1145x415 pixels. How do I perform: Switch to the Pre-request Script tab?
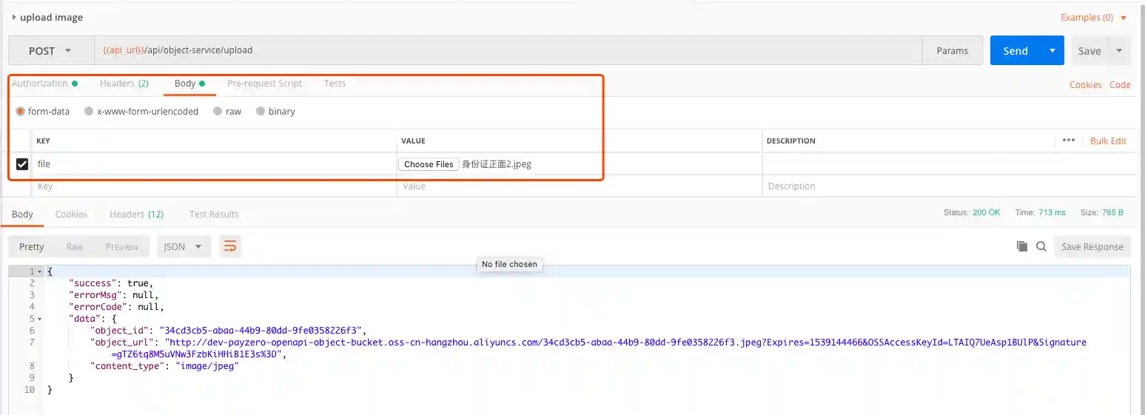(x=264, y=84)
